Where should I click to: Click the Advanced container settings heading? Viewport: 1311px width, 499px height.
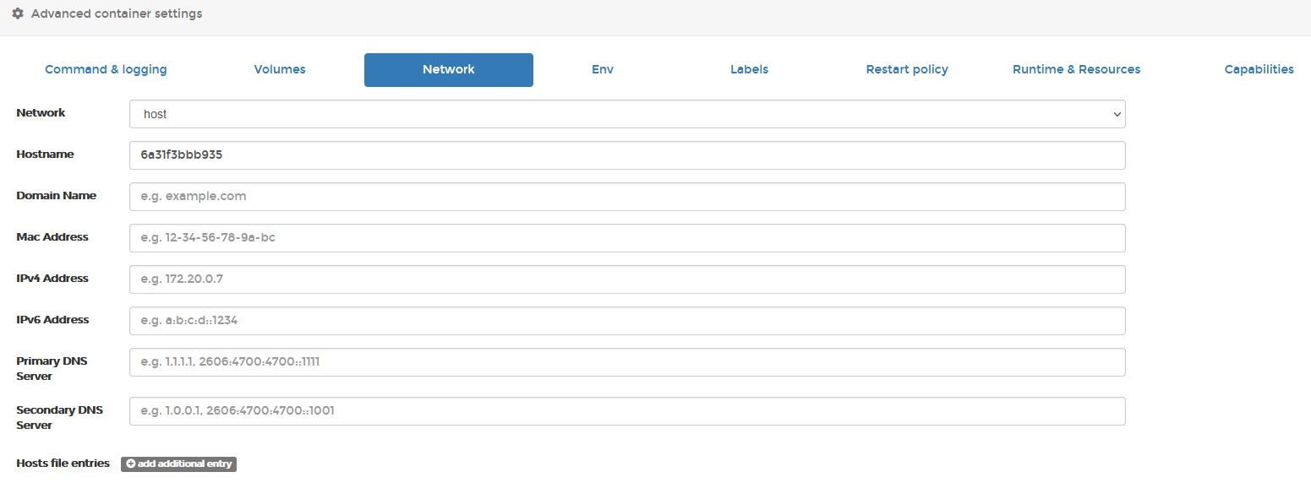(117, 14)
